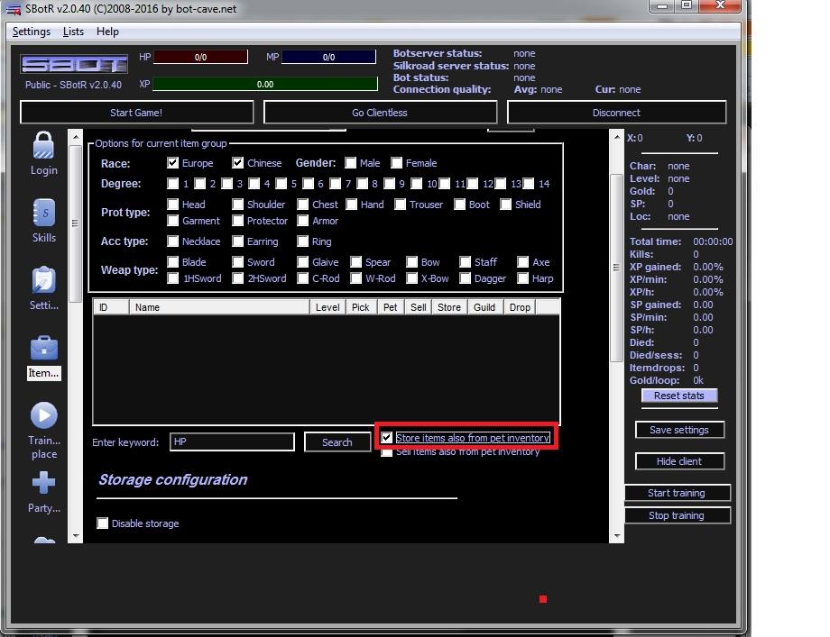Tick the Shield protection type checkbox
This screenshot has width=830, height=637.
point(505,204)
